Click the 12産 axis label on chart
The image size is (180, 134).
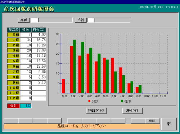coord(163,96)
